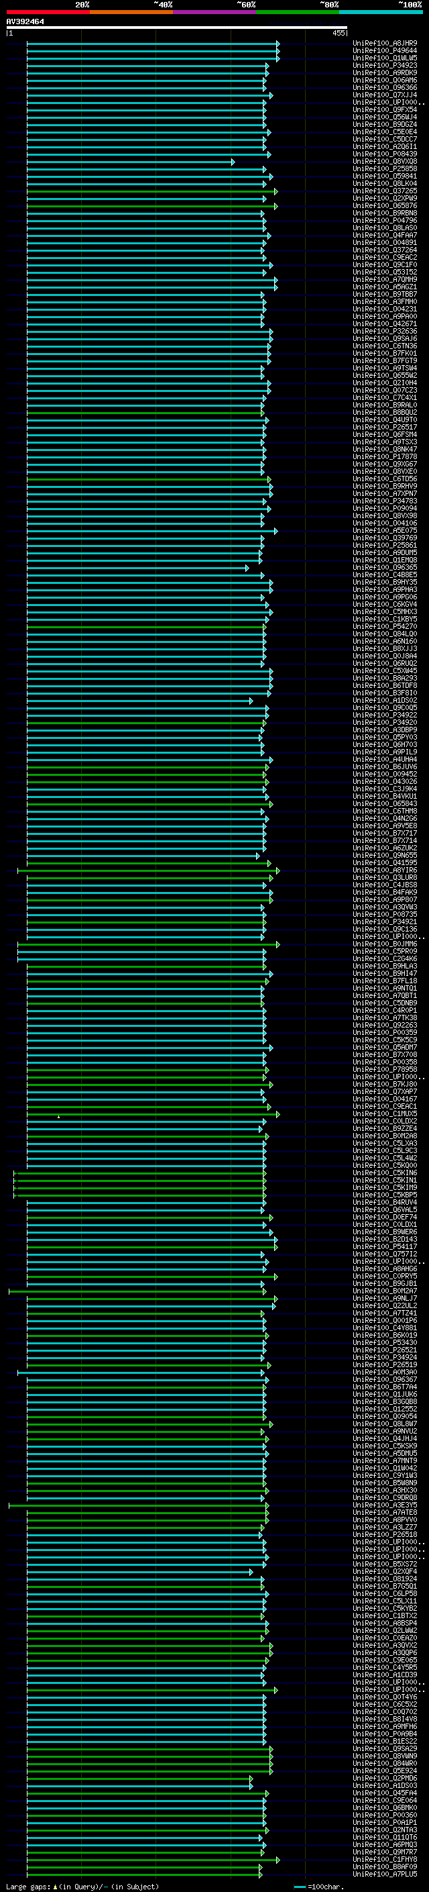Select the UniRef100_A4UHA4 label
429x1892 pixels.
pyautogui.click(x=385, y=760)
